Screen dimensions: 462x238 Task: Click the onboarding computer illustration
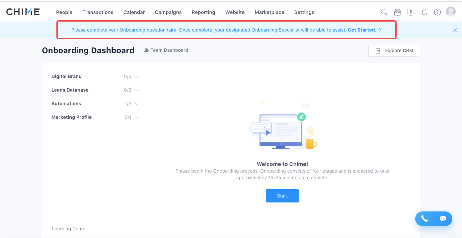[282, 125]
